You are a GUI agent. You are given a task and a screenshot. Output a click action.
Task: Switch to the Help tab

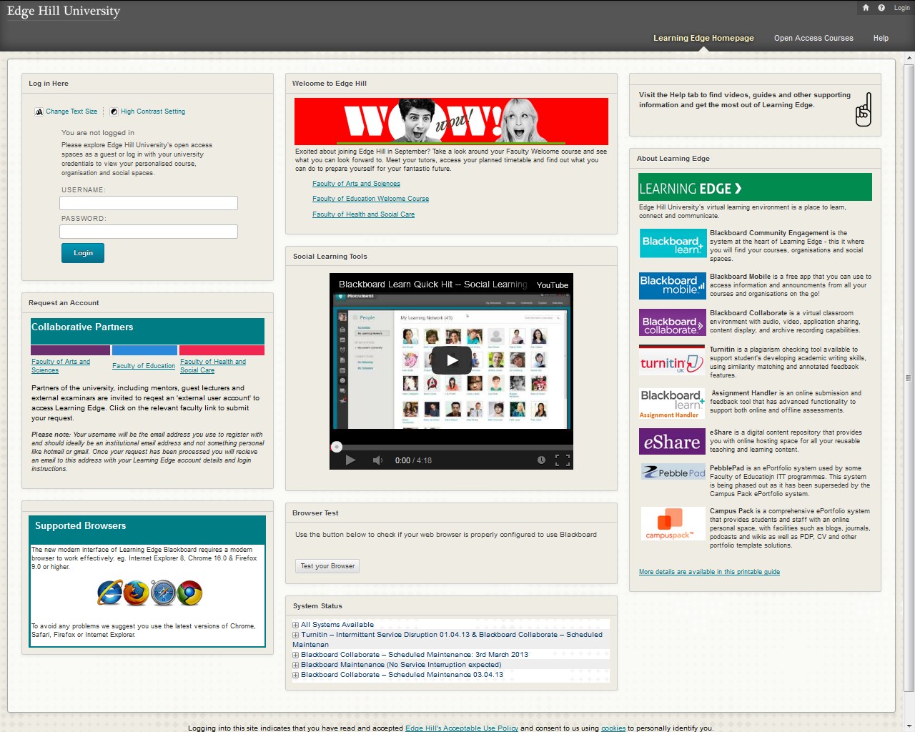[881, 38]
